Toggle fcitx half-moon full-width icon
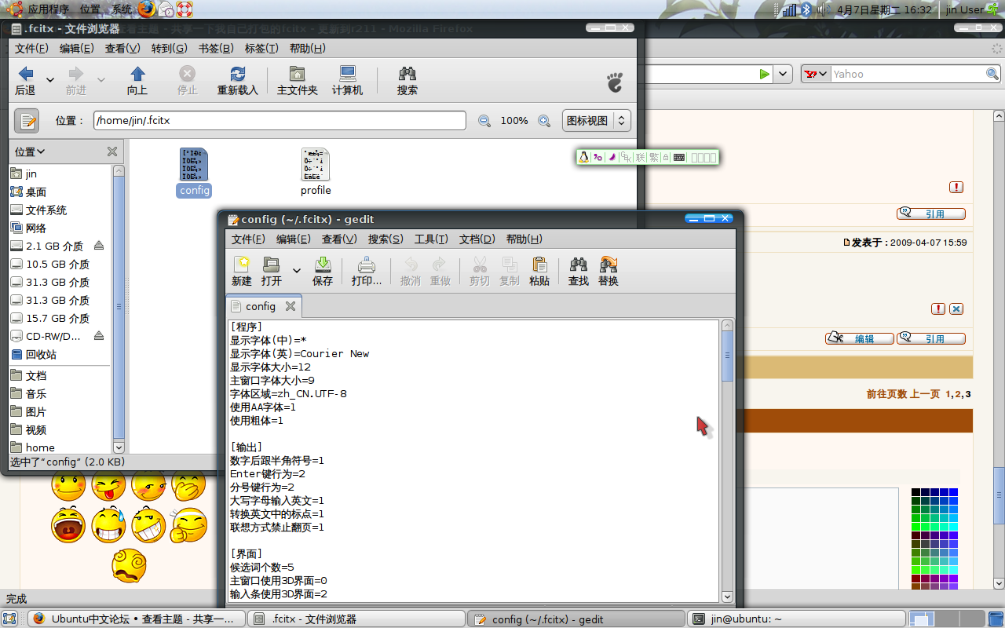 click(612, 157)
